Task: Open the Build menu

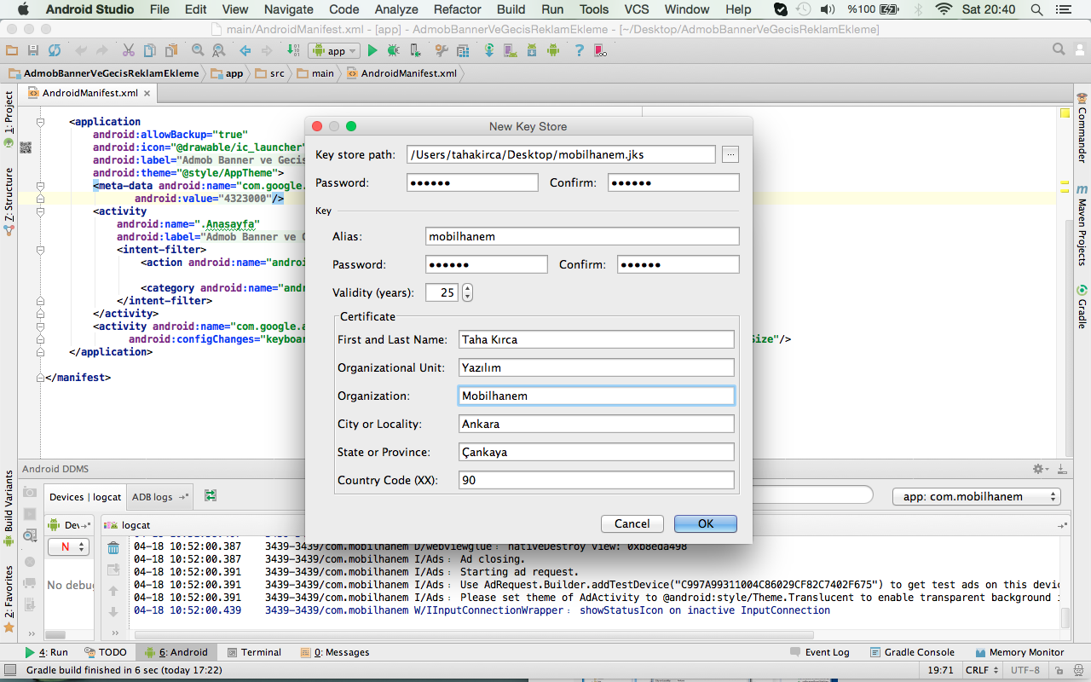Action: (511, 9)
